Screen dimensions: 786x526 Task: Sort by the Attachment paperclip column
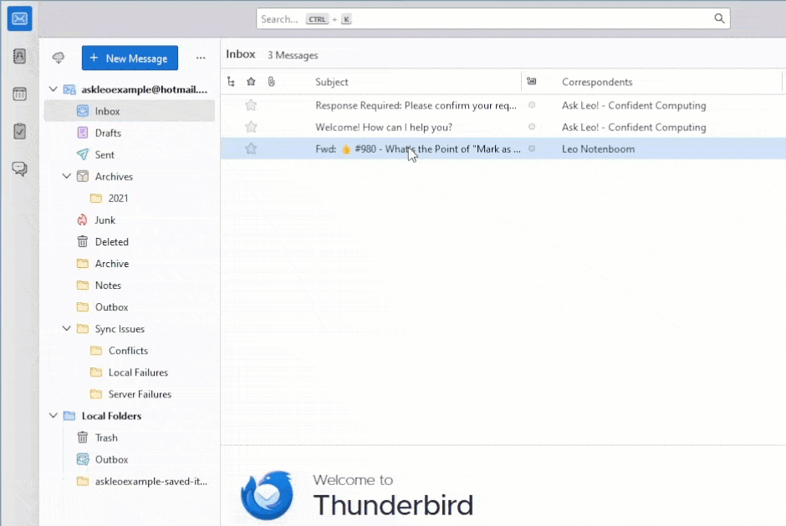[271, 82]
